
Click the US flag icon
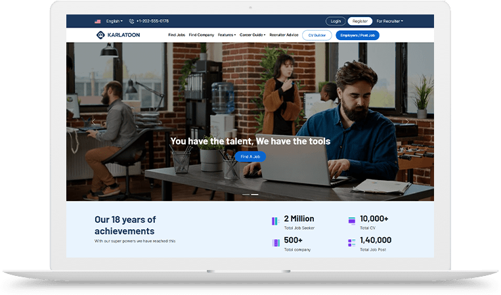tap(97, 21)
